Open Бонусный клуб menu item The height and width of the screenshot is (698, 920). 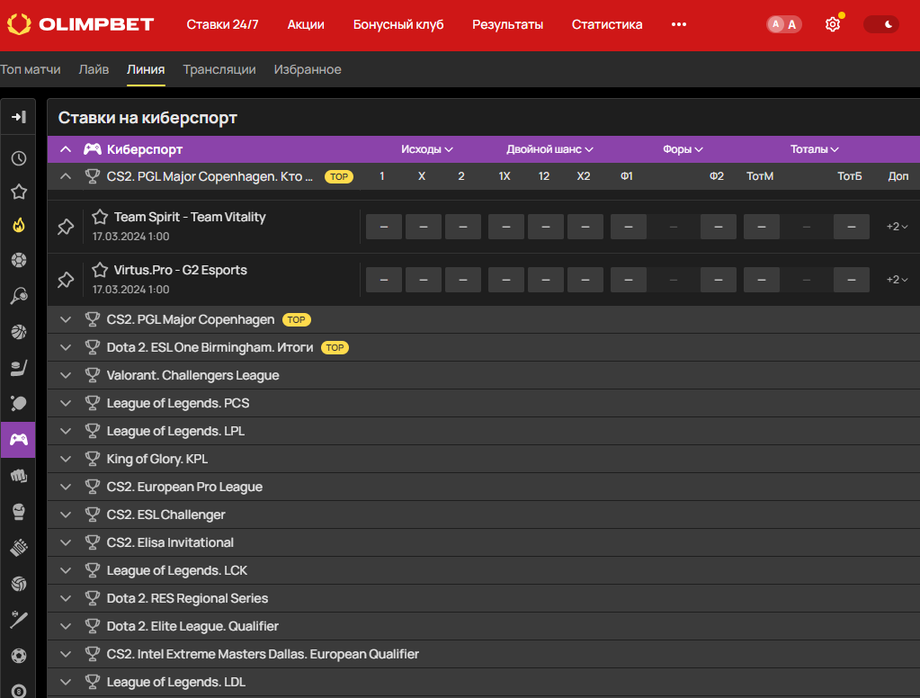pyautogui.click(x=398, y=24)
